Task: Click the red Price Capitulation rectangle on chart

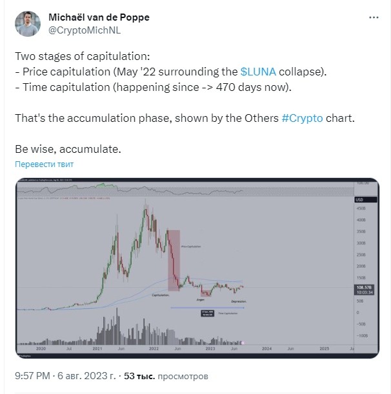Action: coord(174,261)
